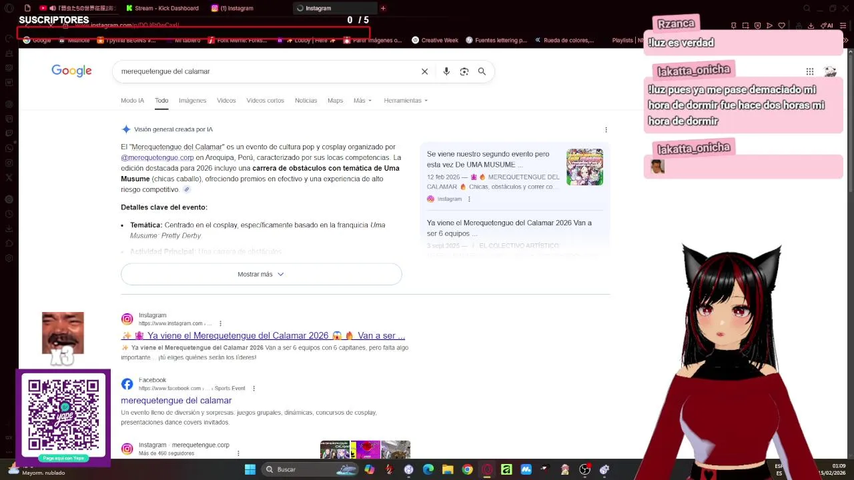Open the Milanote bookmark
854x480 pixels.
74,40
